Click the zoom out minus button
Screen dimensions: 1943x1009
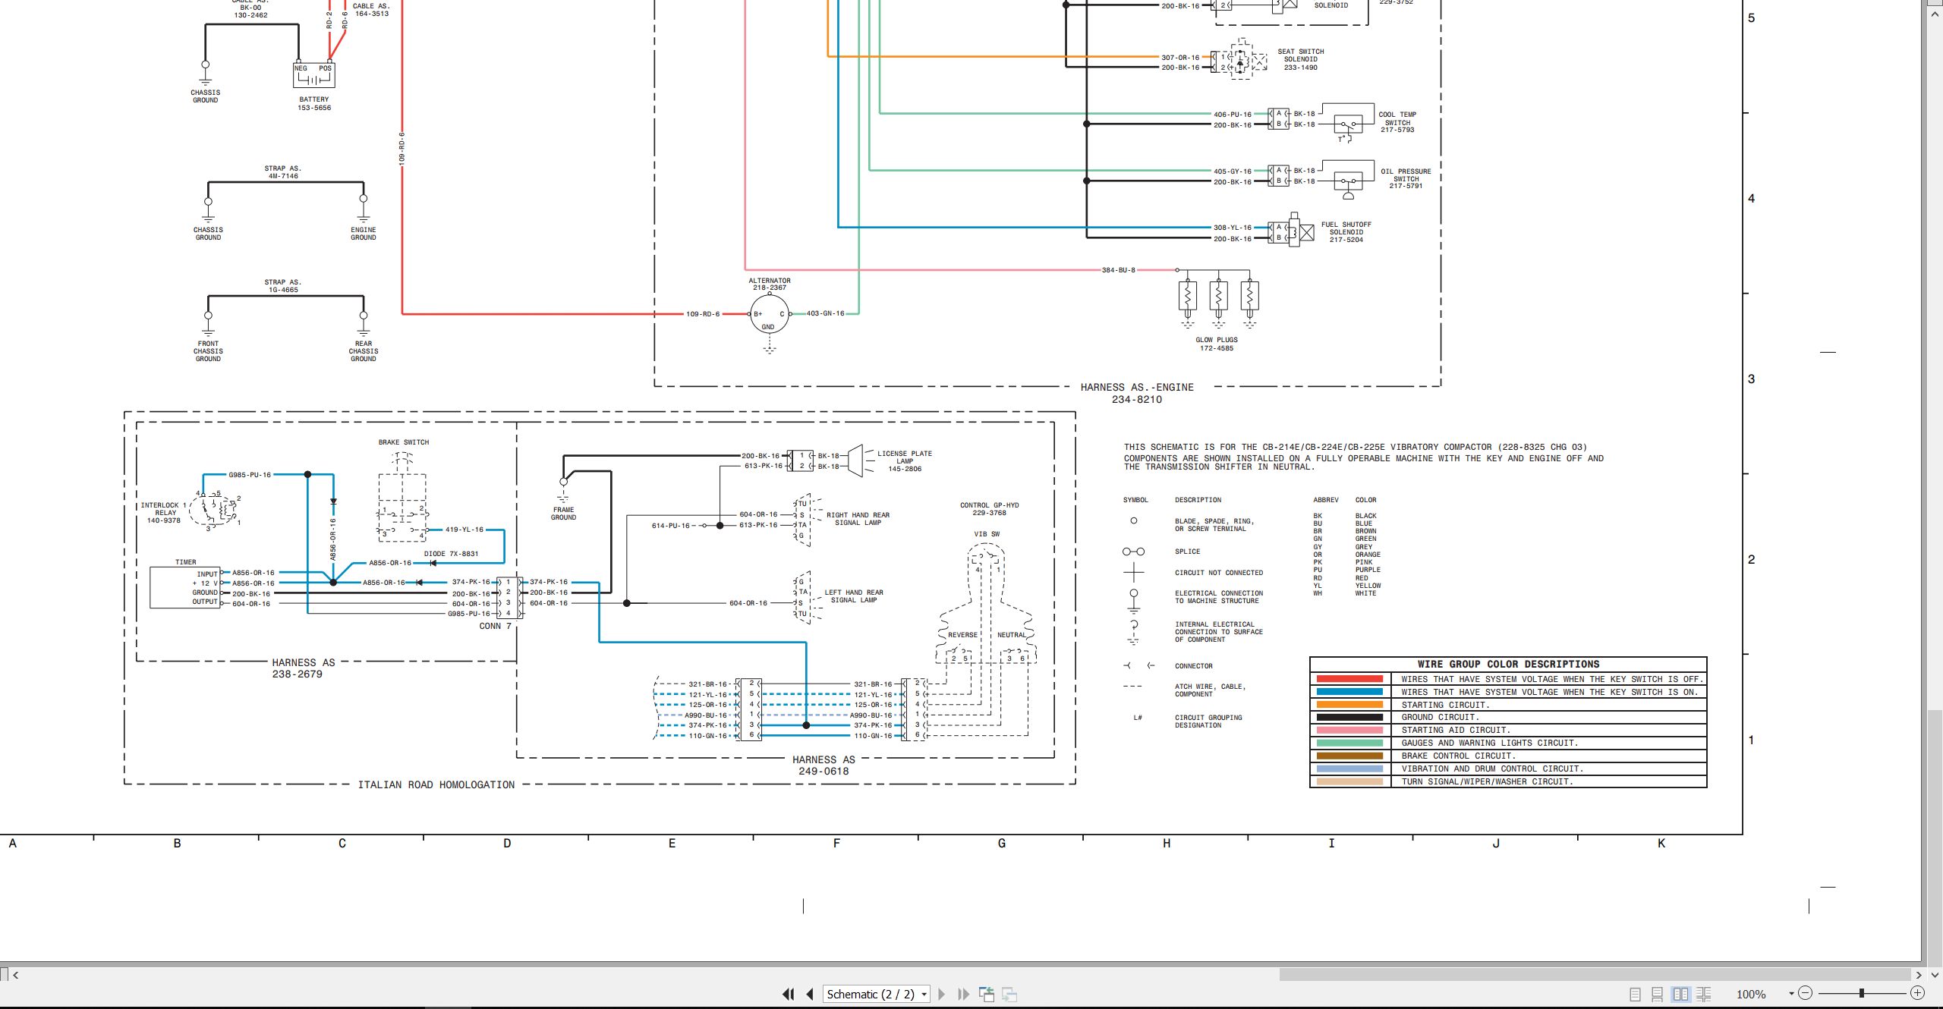click(1806, 993)
